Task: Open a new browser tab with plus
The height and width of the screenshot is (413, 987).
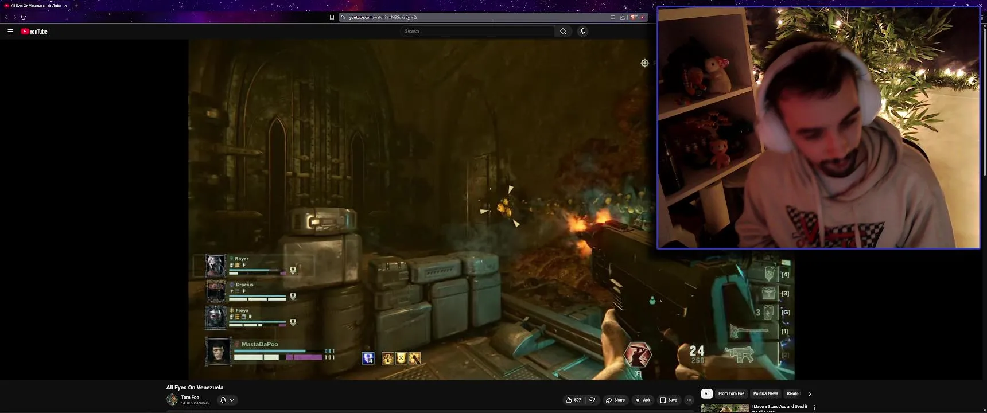Action: [x=76, y=6]
